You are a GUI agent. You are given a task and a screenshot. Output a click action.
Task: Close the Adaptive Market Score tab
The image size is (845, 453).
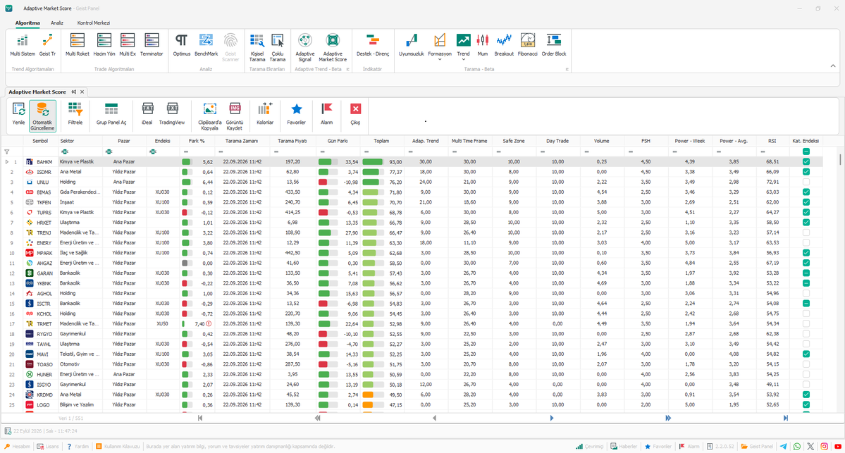[x=82, y=92]
